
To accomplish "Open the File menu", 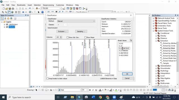I will point(3,5).
